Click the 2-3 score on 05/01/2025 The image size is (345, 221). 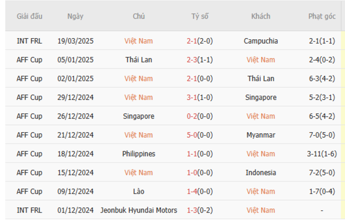[193, 60]
